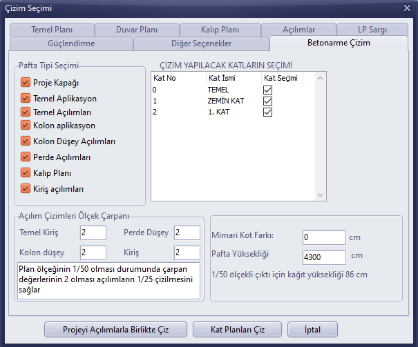Click the floor list scroll up arrow

coord(320,78)
